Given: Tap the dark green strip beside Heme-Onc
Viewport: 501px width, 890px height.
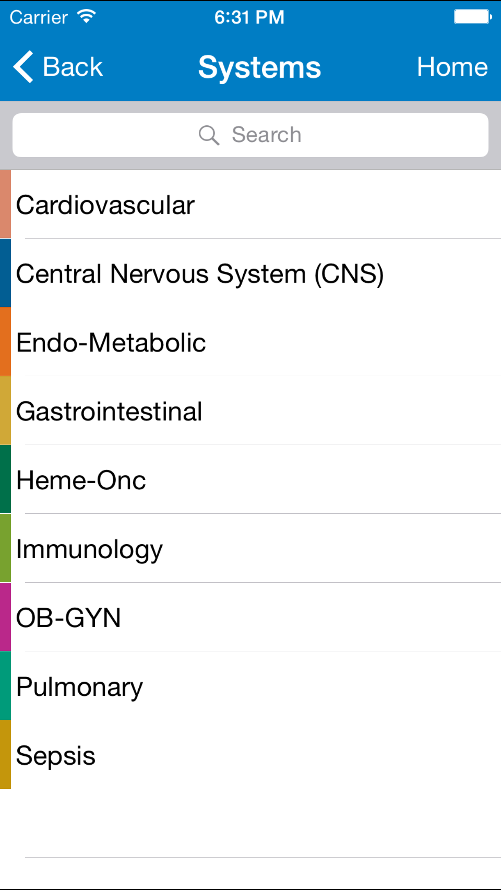Looking at the screenshot, I should (5, 479).
